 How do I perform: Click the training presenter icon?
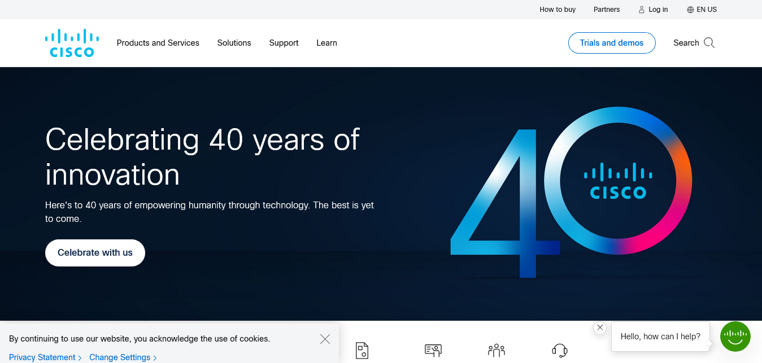(x=433, y=351)
